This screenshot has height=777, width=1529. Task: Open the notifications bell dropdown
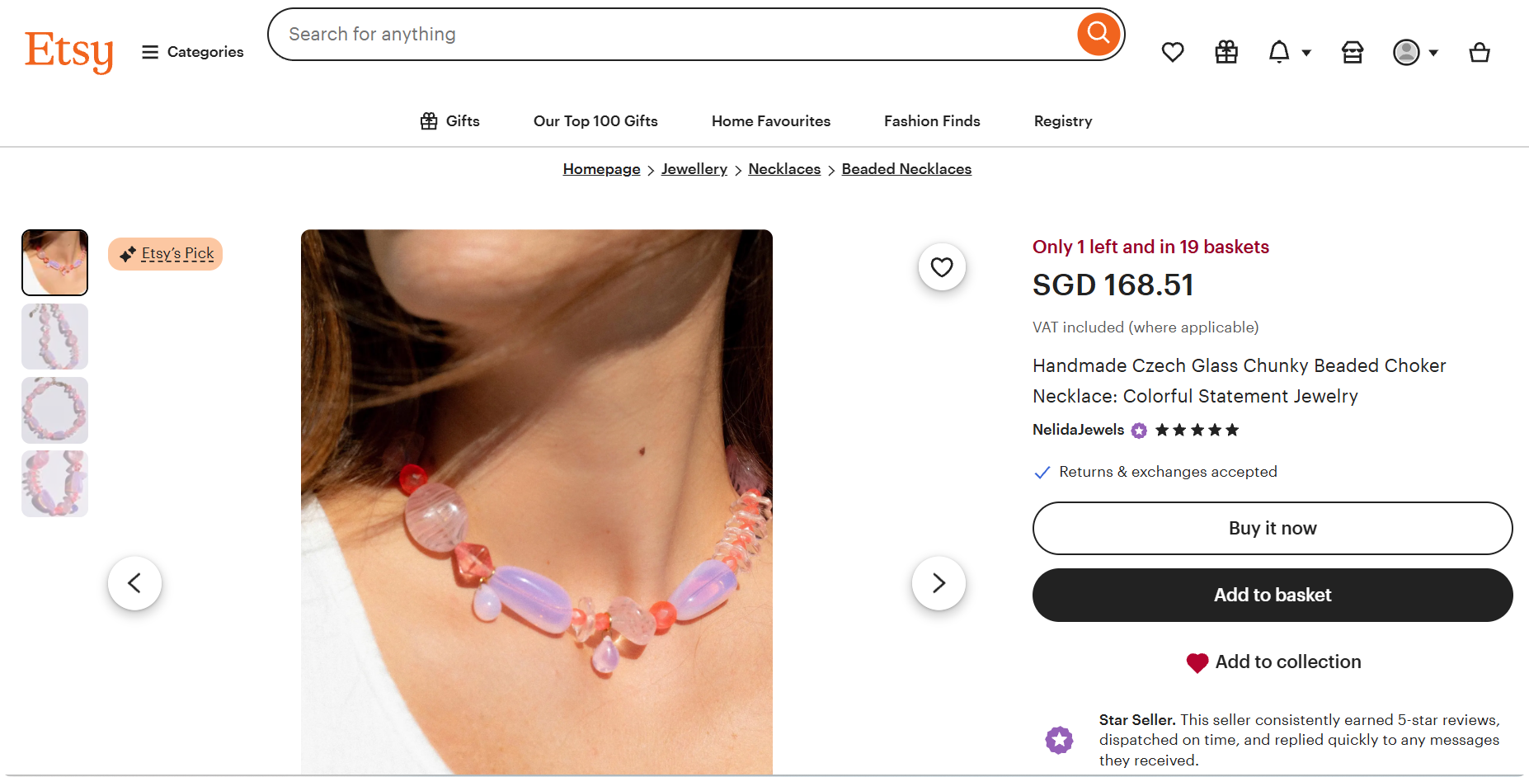pos(1288,53)
